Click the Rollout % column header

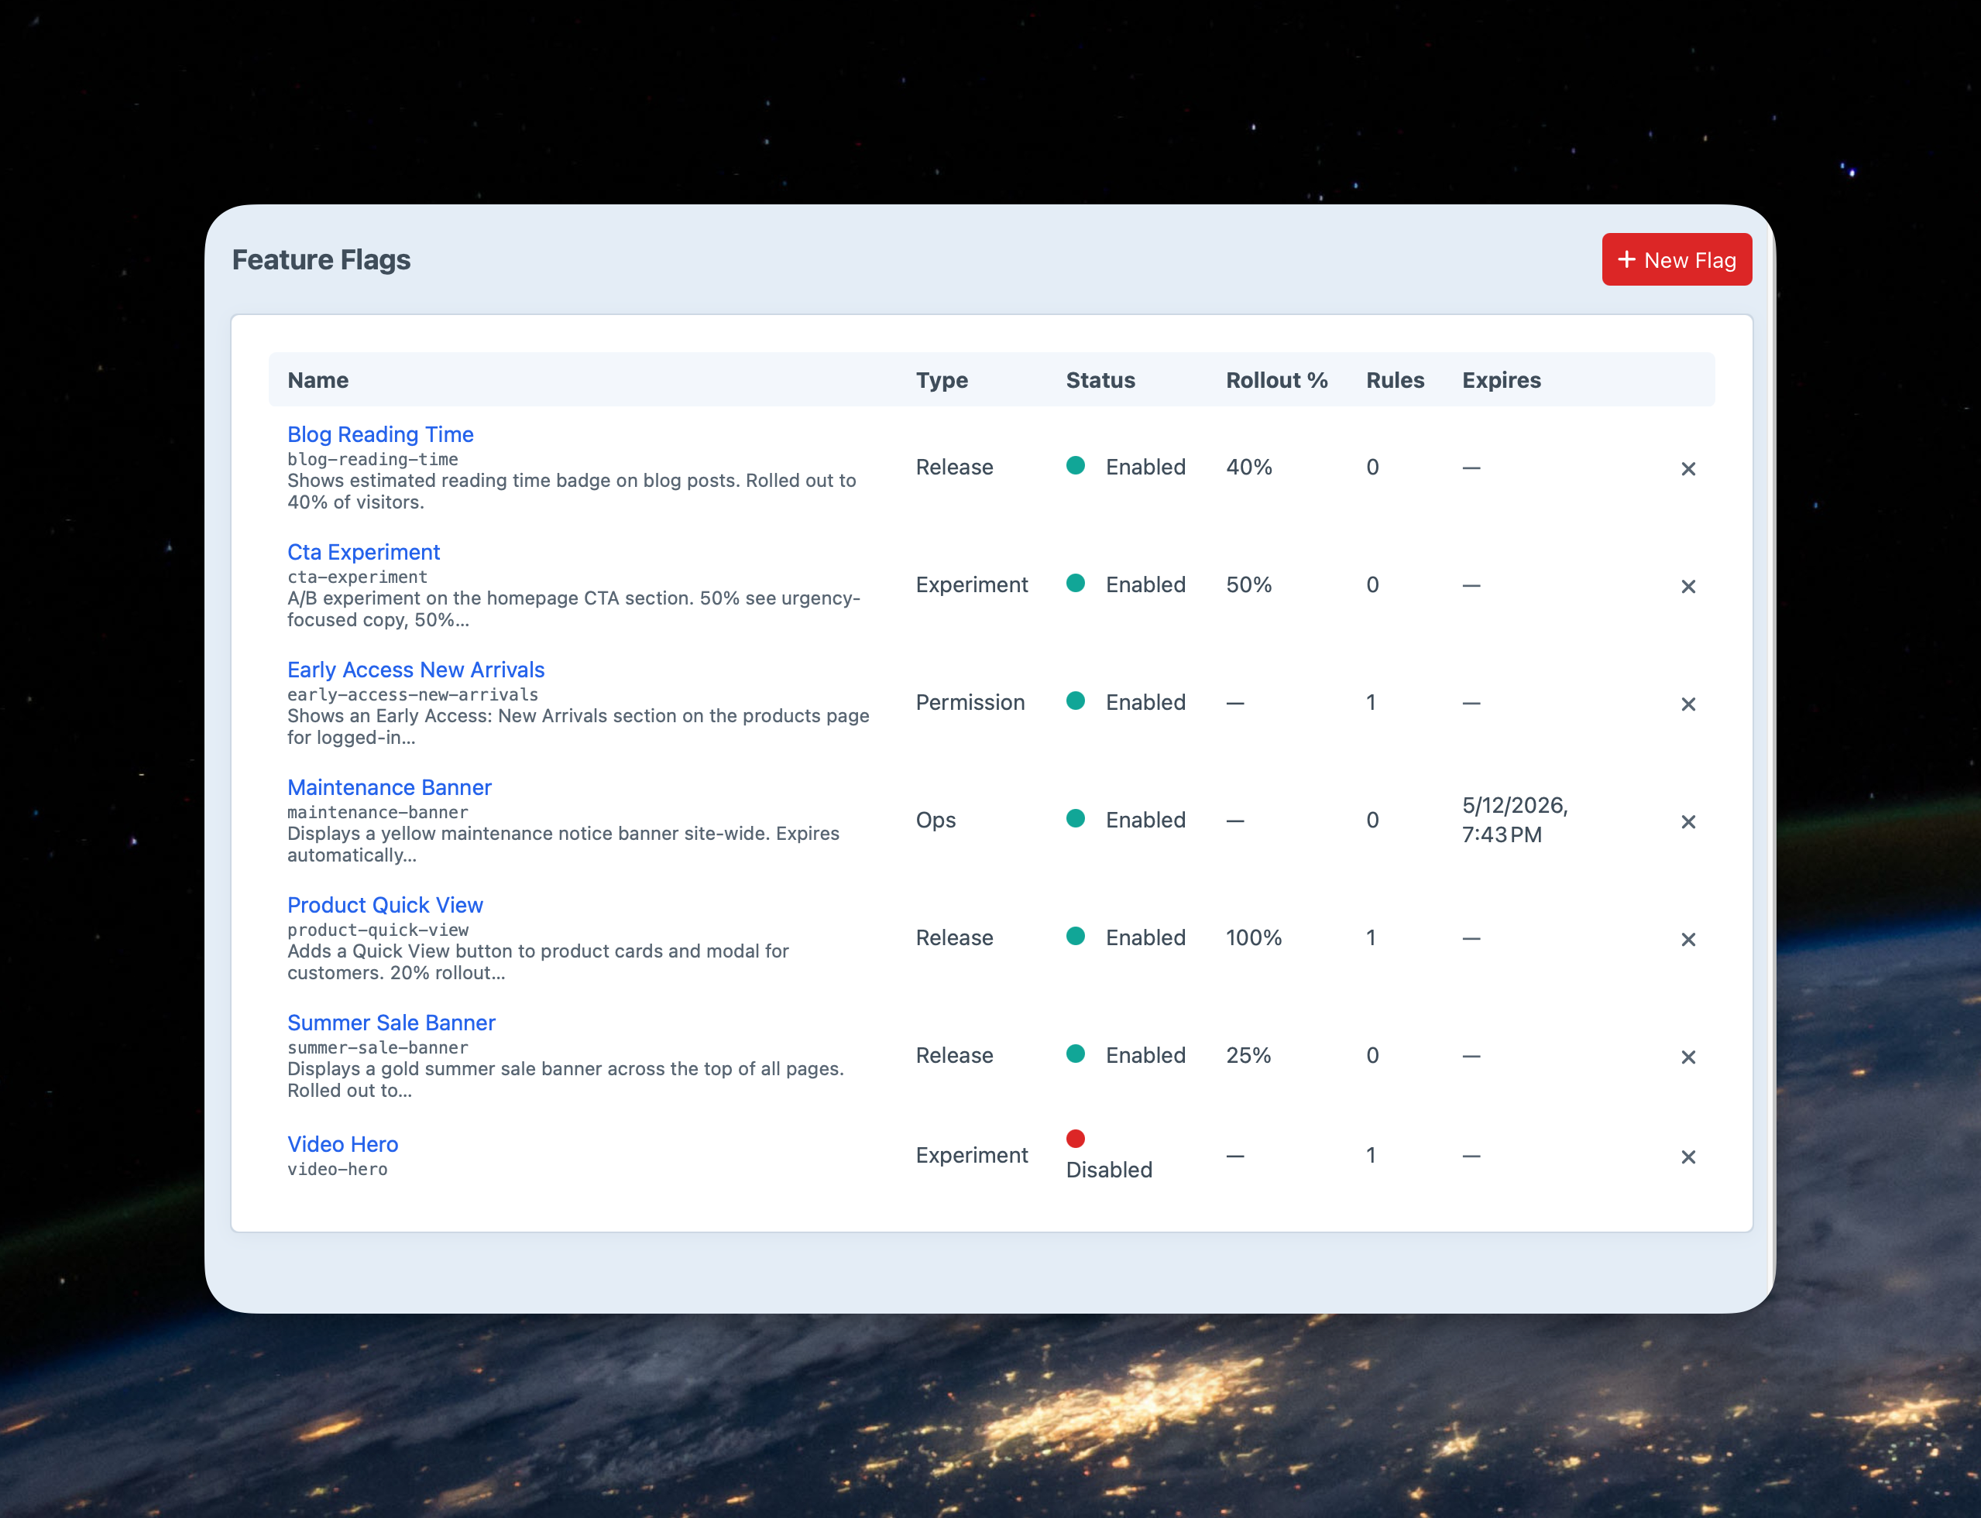click(1276, 380)
